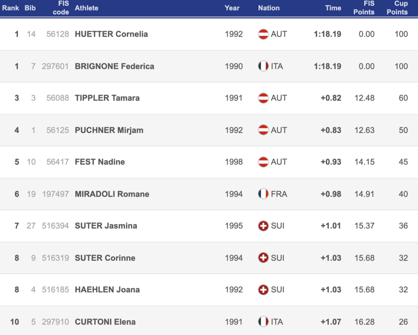418x335 pixels.
Task: Click France flag icon in MIRADOLI Romane row
Action: click(263, 194)
